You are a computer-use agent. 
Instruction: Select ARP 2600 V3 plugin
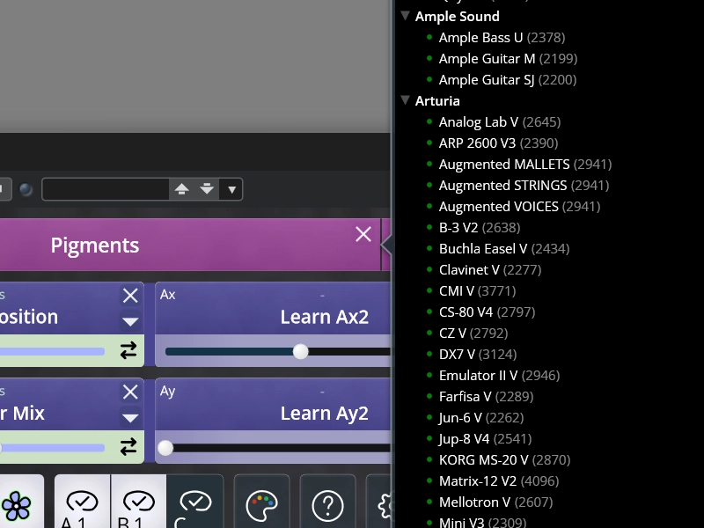click(x=498, y=143)
